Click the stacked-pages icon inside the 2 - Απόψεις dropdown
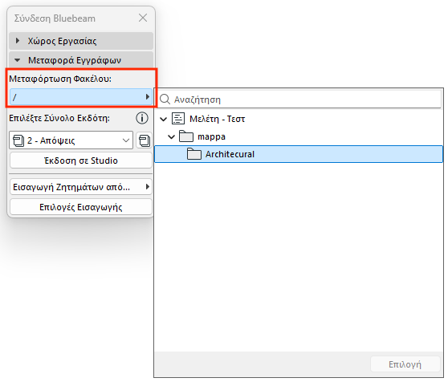This screenshot has height=382, width=448. [18, 140]
